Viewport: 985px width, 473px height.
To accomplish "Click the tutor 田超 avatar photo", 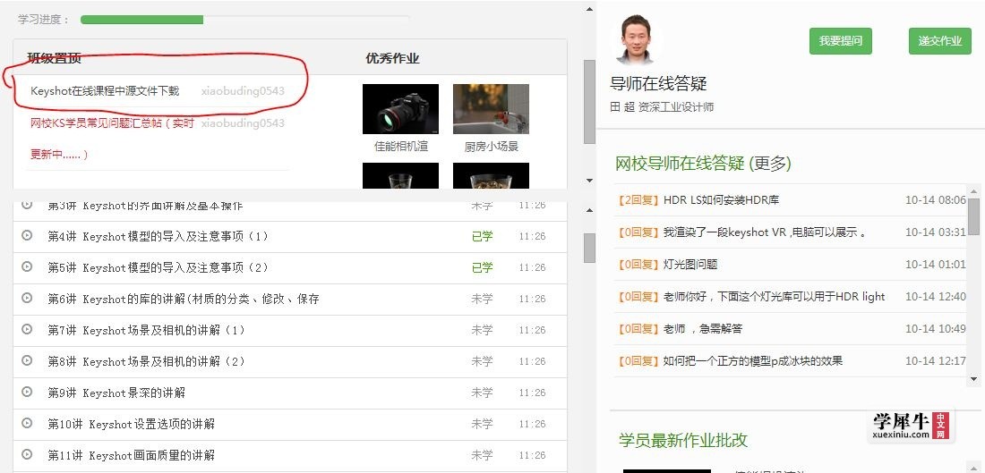I will click(x=636, y=39).
